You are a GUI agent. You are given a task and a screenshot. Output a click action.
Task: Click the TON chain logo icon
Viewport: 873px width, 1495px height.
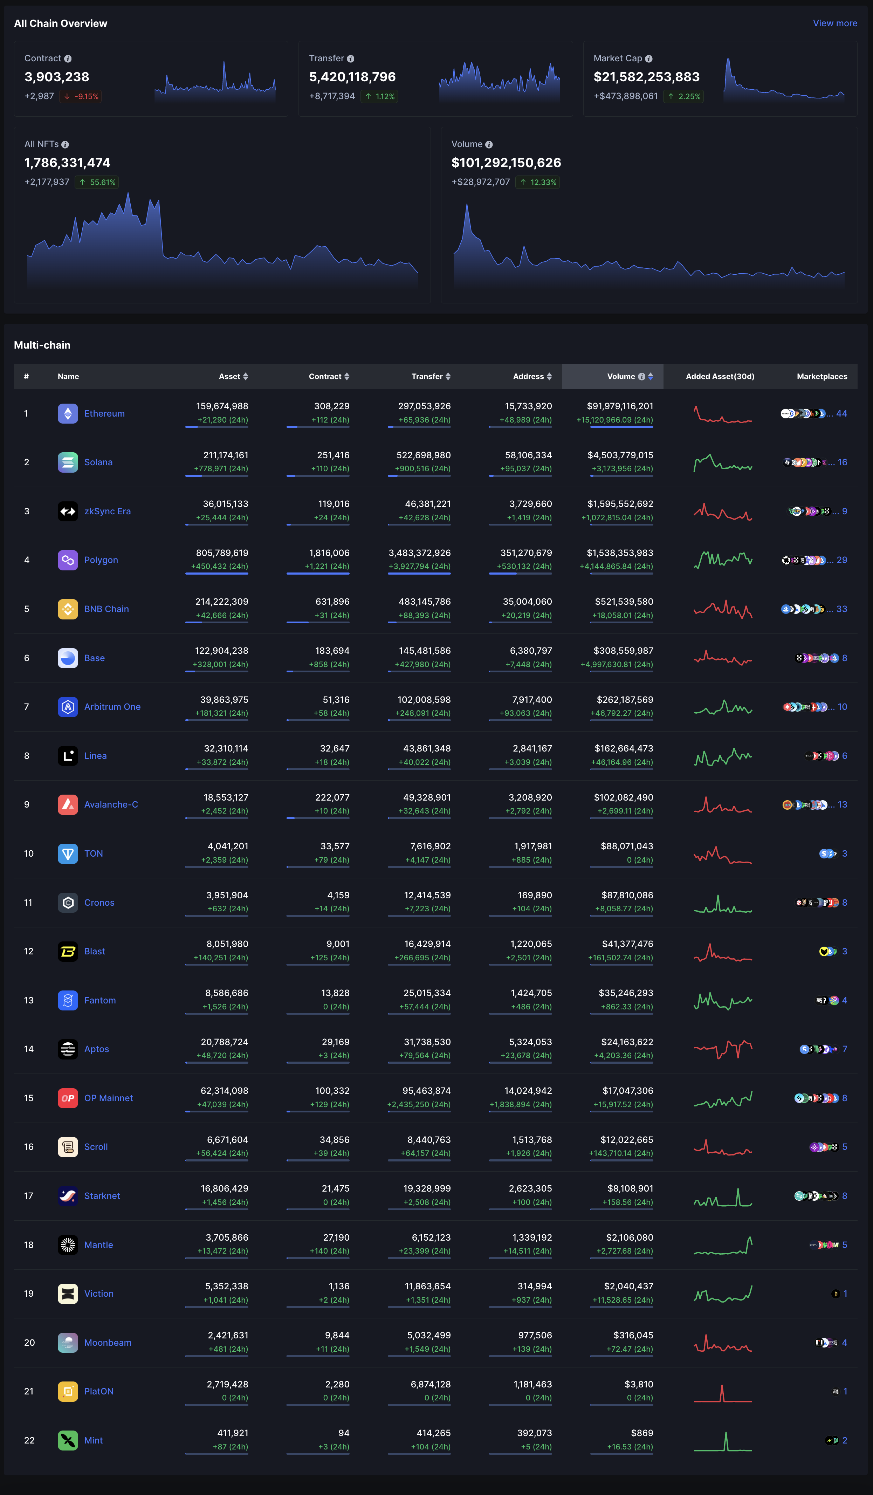pos(68,854)
